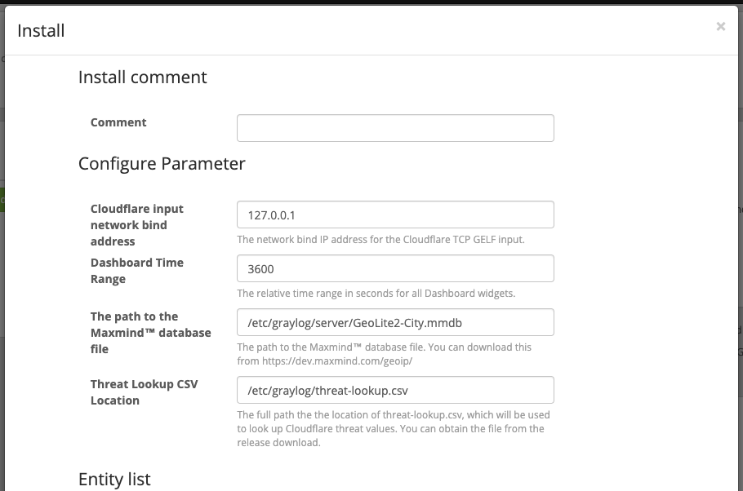Click the Entity list section heading
Image resolution: width=743 pixels, height=491 pixels.
pyautogui.click(x=113, y=480)
